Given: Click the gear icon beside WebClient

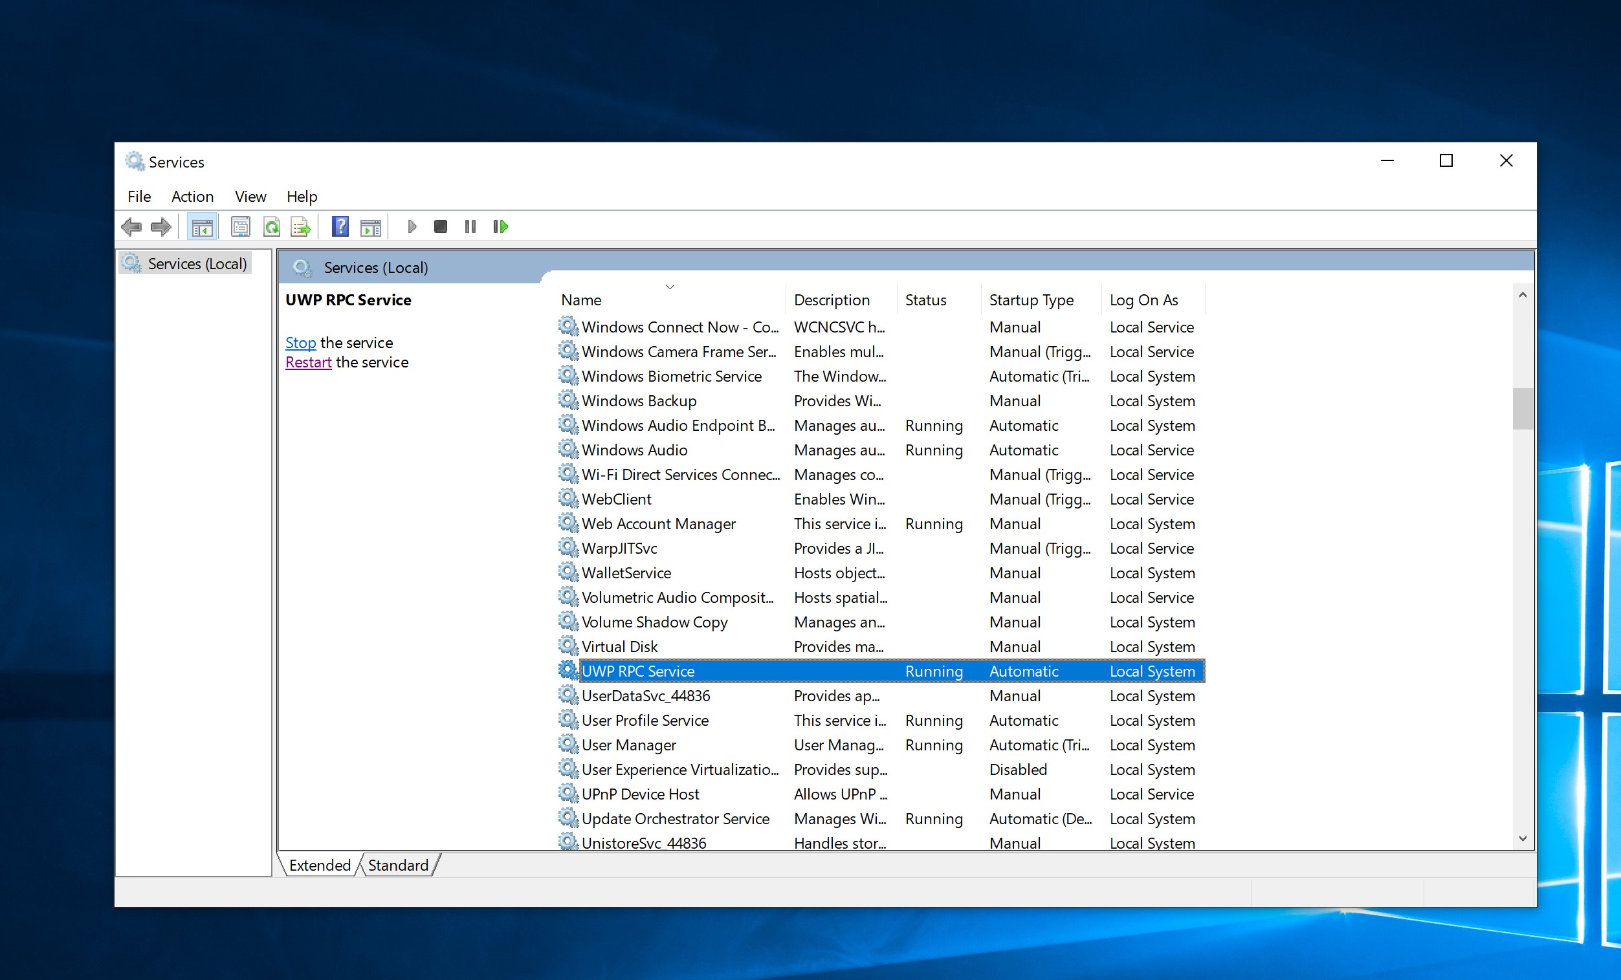Looking at the screenshot, I should click(568, 499).
